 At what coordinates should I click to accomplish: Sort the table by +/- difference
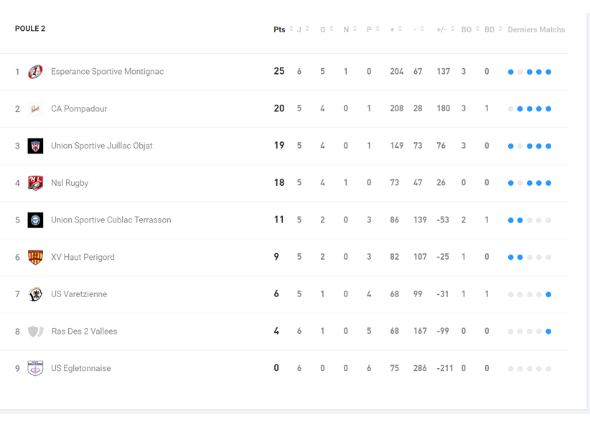pyautogui.click(x=445, y=29)
